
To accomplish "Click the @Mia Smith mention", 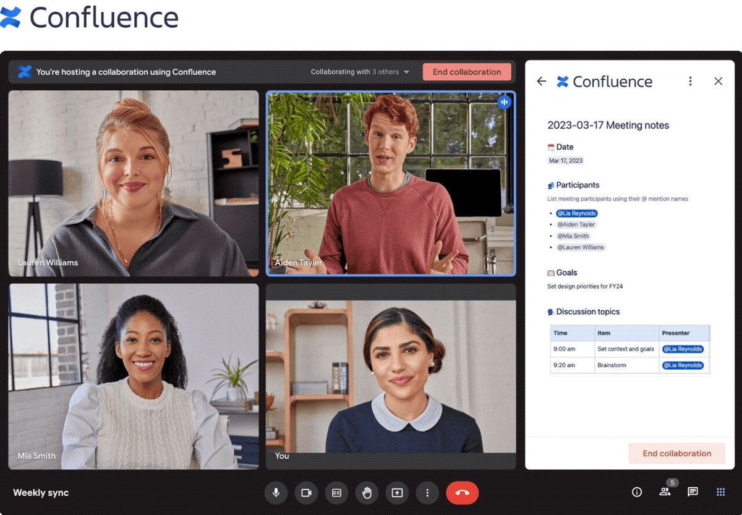I will pos(573,236).
